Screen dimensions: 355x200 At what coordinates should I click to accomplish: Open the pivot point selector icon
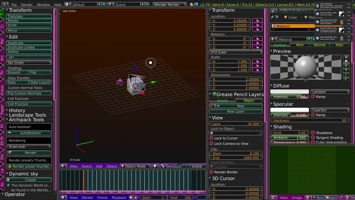[164, 166]
